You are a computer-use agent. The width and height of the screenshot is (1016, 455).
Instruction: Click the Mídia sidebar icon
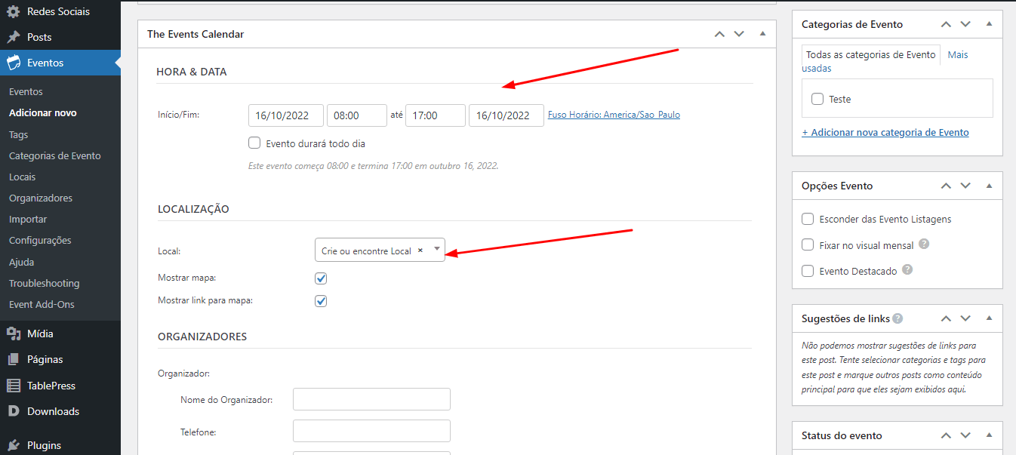point(14,334)
